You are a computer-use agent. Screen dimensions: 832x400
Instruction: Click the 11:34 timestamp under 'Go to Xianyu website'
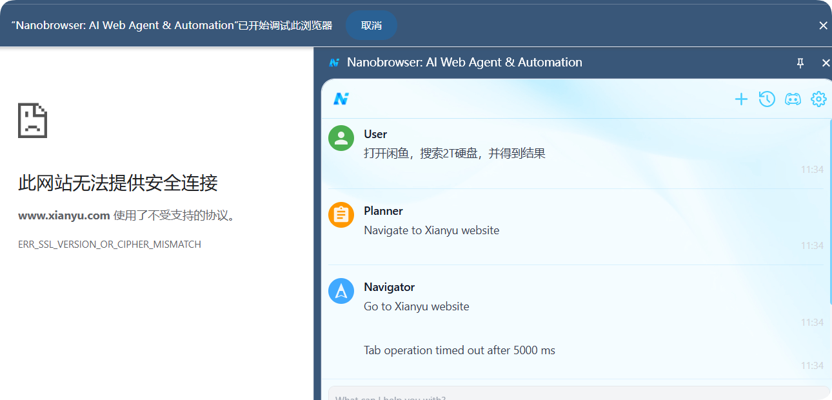pos(812,323)
